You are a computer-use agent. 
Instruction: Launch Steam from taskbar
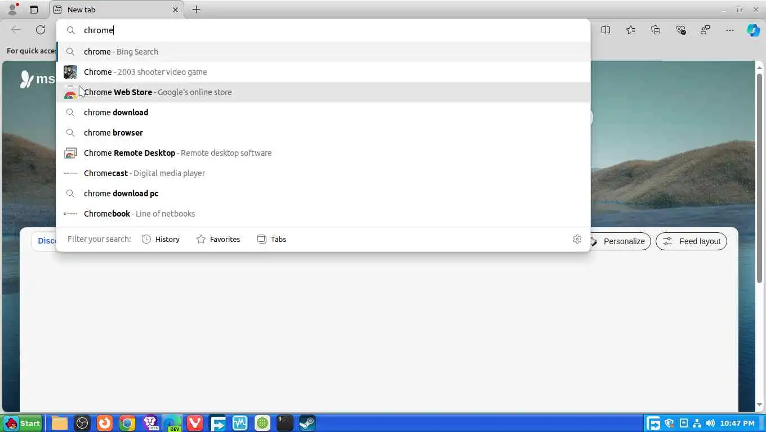coord(308,423)
